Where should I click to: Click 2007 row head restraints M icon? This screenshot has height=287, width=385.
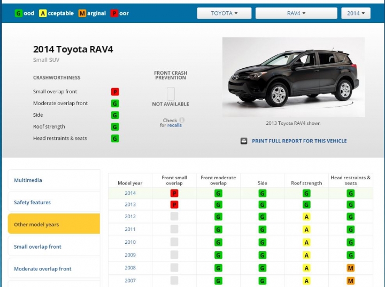coord(351,281)
